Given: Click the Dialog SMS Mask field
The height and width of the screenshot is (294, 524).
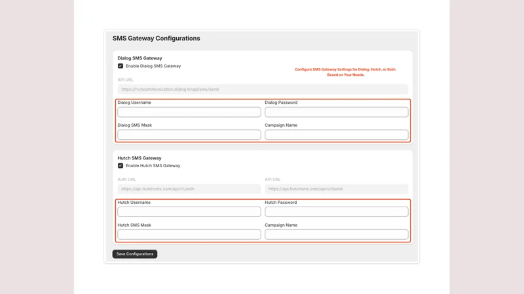Looking at the screenshot, I should [x=189, y=135].
